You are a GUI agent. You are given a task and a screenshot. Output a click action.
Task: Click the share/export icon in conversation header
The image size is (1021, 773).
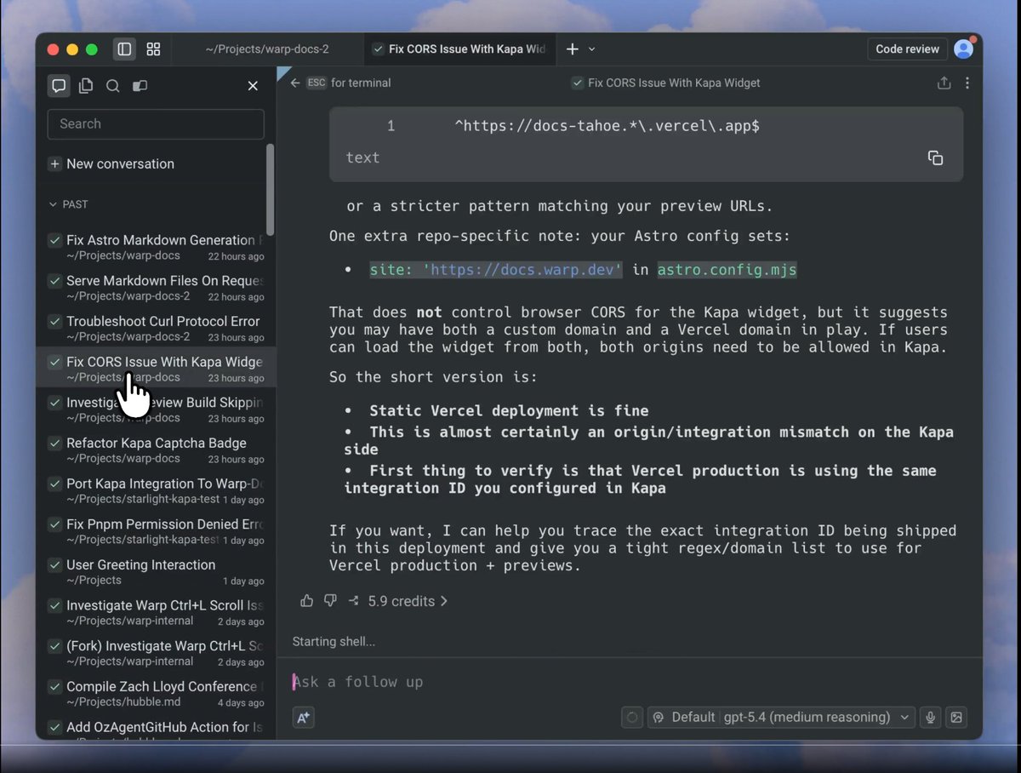coord(944,83)
